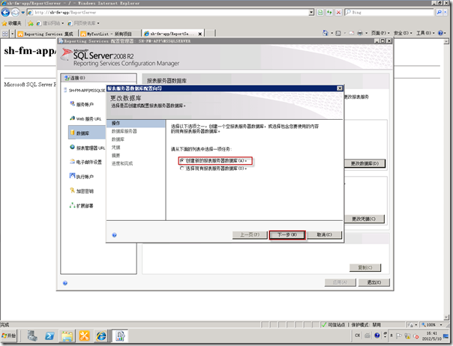Click the 更改数据库 button
This screenshot has width=453, height=346.
(x=364, y=163)
